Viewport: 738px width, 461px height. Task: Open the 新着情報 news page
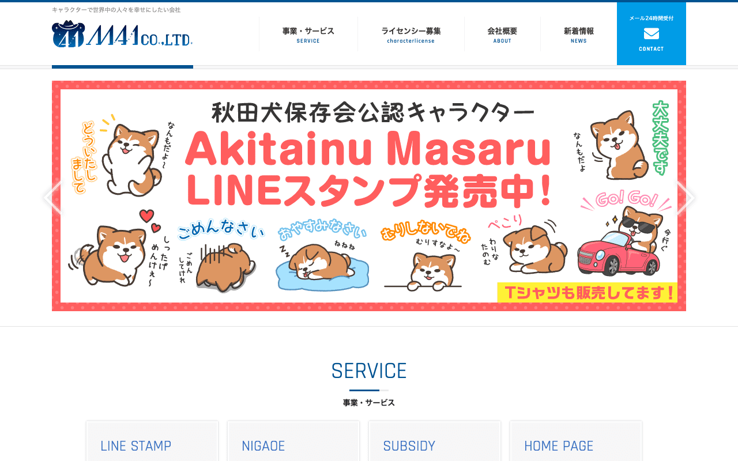click(578, 34)
